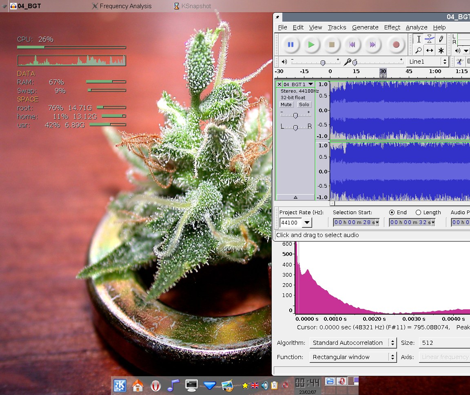
Task: Click the track gain slider knob
Action: click(295, 115)
